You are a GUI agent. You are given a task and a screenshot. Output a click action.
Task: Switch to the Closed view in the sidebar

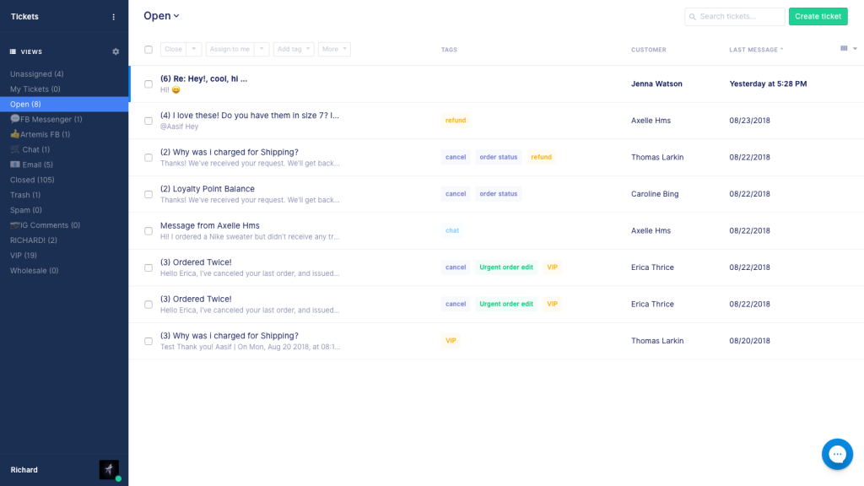click(31, 180)
